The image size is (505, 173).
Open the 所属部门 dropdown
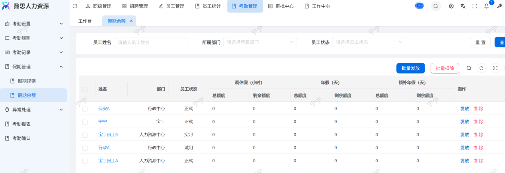pos(260,42)
